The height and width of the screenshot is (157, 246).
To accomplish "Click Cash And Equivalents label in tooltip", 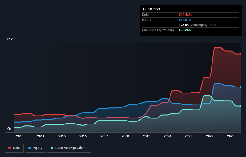I will pyautogui.click(x=158, y=30).
